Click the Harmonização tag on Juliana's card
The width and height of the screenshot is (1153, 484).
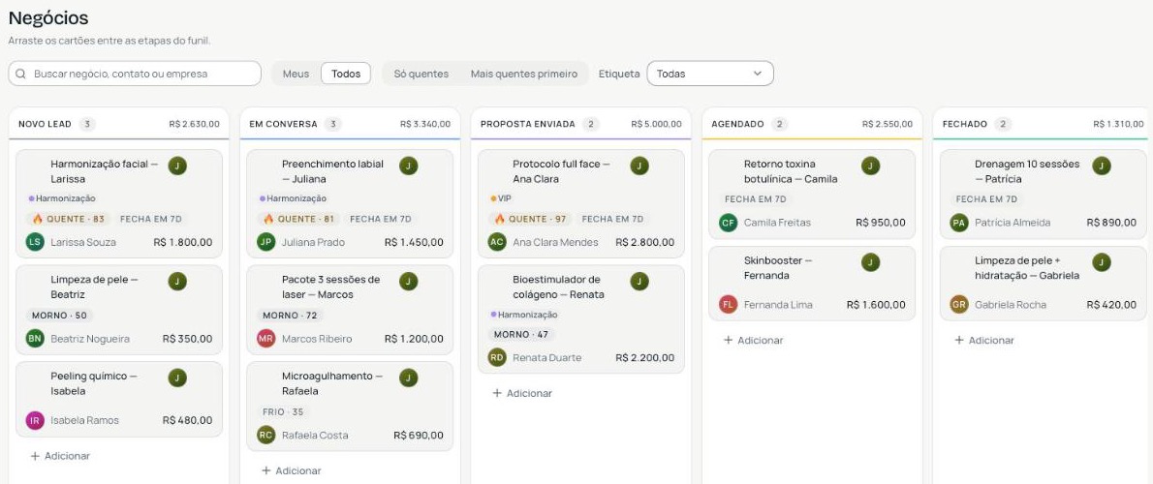point(294,198)
